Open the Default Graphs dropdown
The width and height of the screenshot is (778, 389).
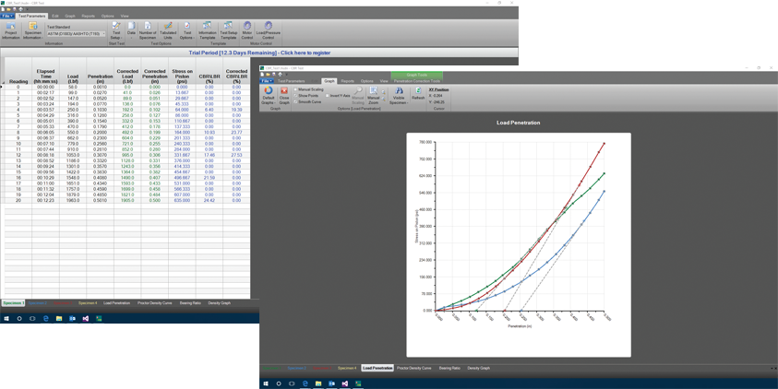269,97
